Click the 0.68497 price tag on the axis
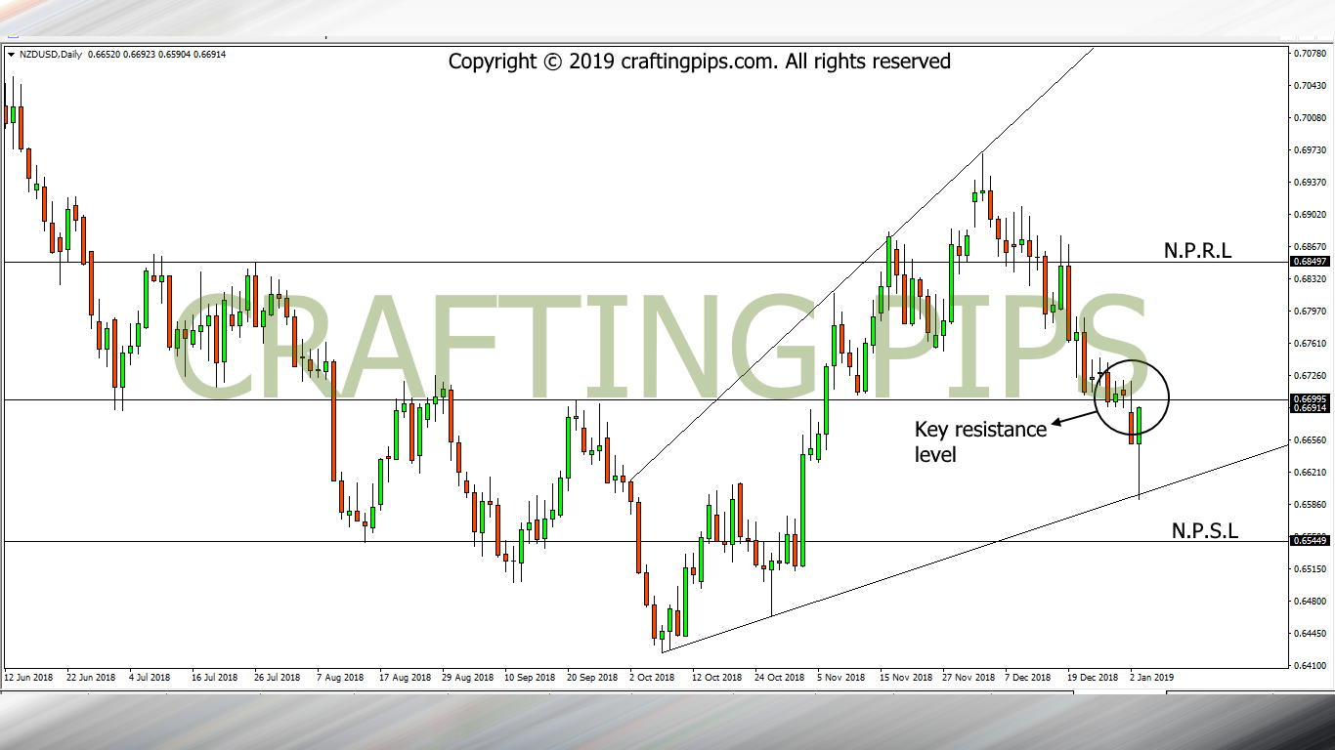 [x=1309, y=262]
